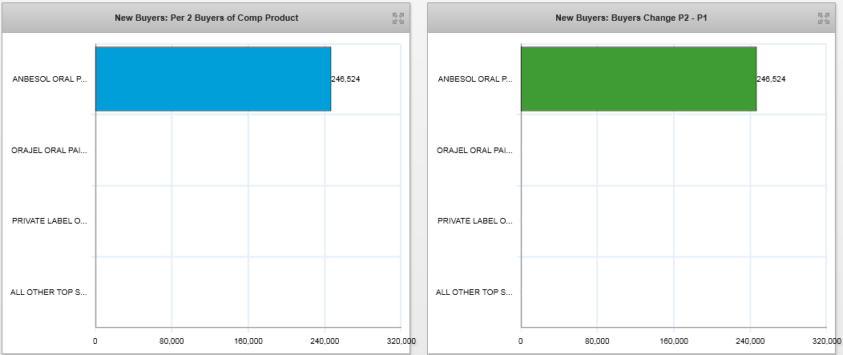Click the 240,000 axis tick in left chart
Viewport: 843px width, 355px height.
tap(325, 341)
